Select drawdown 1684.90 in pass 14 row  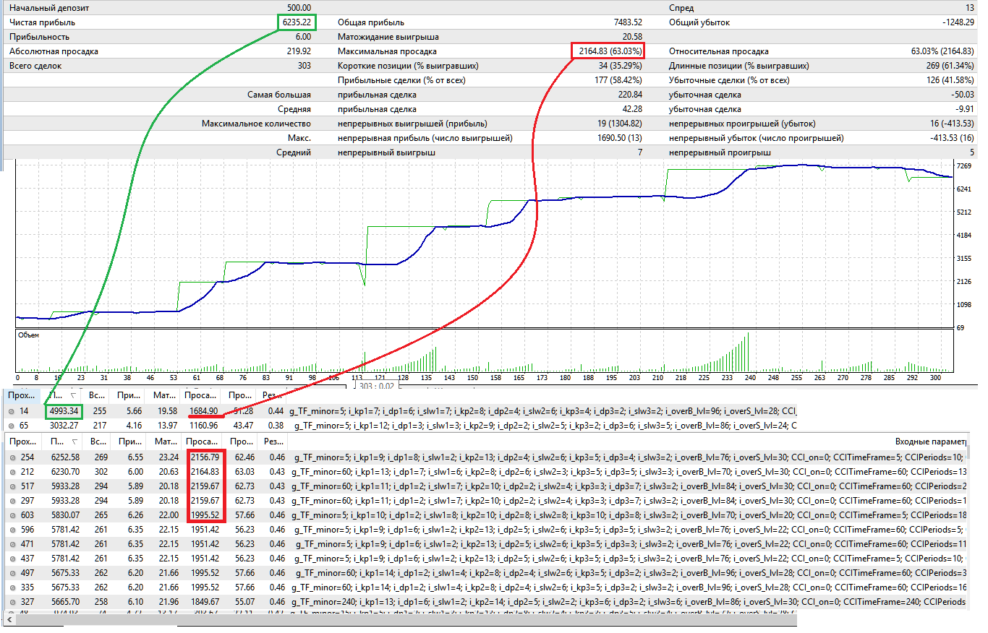pyautogui.click(x=204, y=411)
